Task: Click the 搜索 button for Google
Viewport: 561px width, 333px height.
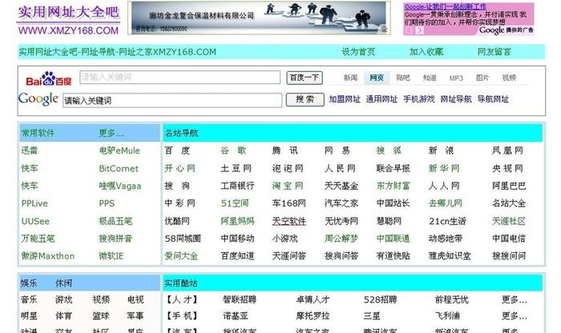Action: (x=305, y=99)
